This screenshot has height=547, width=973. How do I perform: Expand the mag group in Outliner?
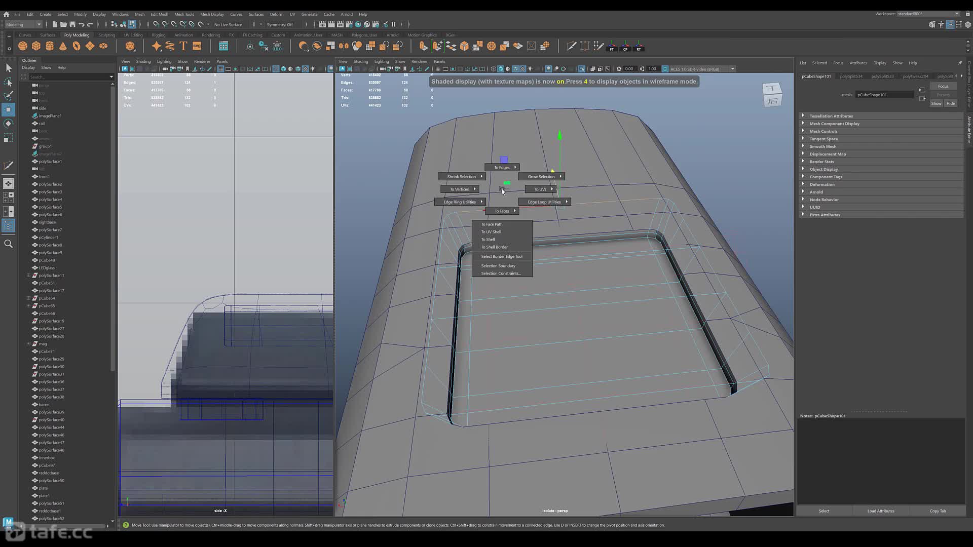(28, 344)
